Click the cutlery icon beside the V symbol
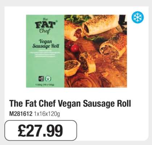 pos(41,79)
